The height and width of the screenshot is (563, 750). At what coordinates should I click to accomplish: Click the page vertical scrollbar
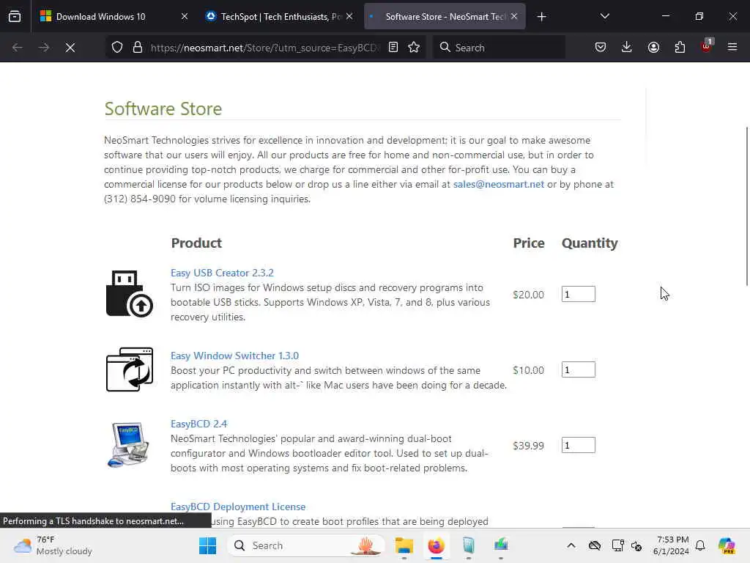pyautogui.click(x=746, y=206)
